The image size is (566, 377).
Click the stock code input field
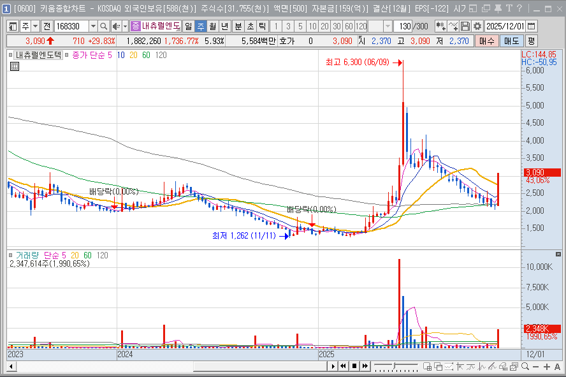pos(71,26)
